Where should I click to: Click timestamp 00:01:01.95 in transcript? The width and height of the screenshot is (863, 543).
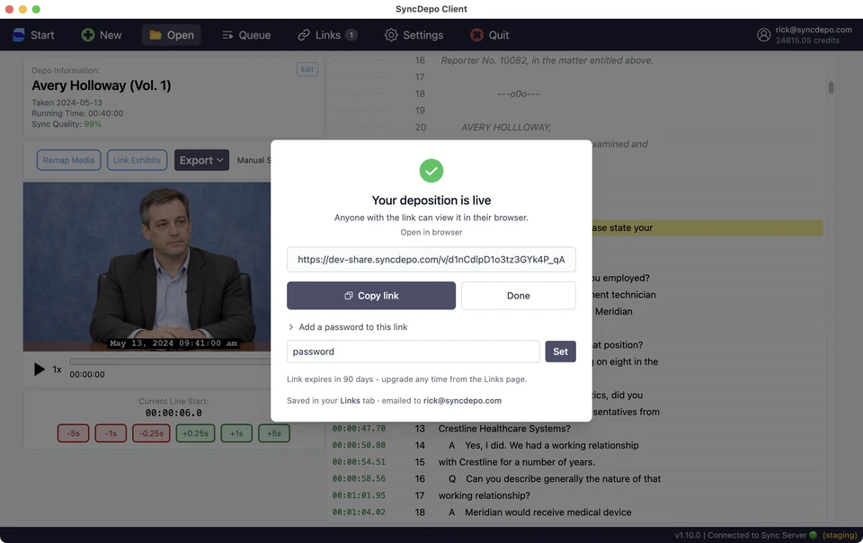pos(359,495)
